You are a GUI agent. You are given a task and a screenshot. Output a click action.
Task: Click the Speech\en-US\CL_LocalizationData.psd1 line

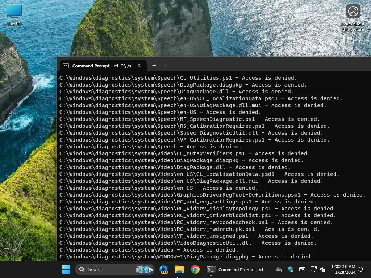[201, 98]
